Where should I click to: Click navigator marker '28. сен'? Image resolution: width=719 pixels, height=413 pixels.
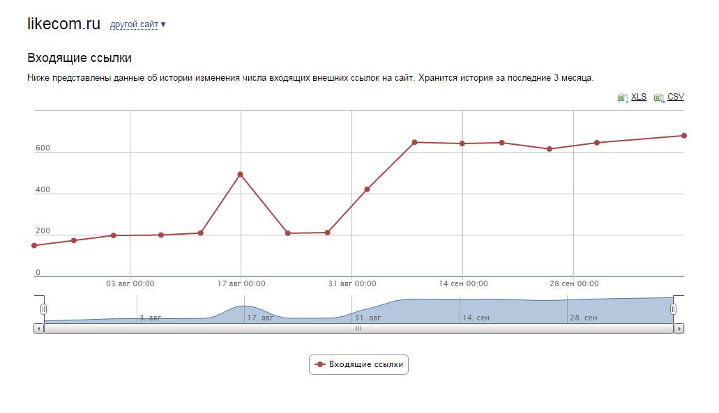tap(583, 318)
